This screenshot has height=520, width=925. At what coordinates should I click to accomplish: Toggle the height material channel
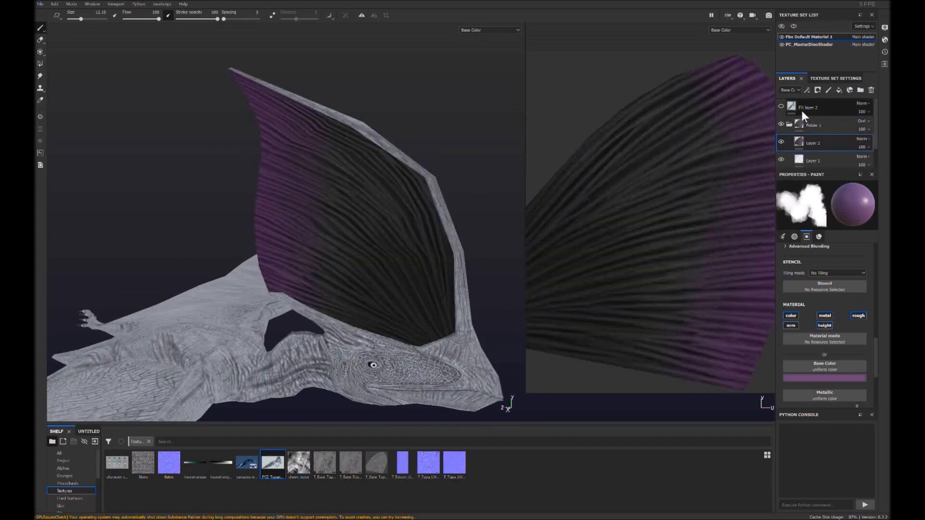824,325
